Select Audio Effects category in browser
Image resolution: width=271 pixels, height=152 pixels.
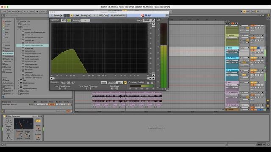tap(8, 54)
